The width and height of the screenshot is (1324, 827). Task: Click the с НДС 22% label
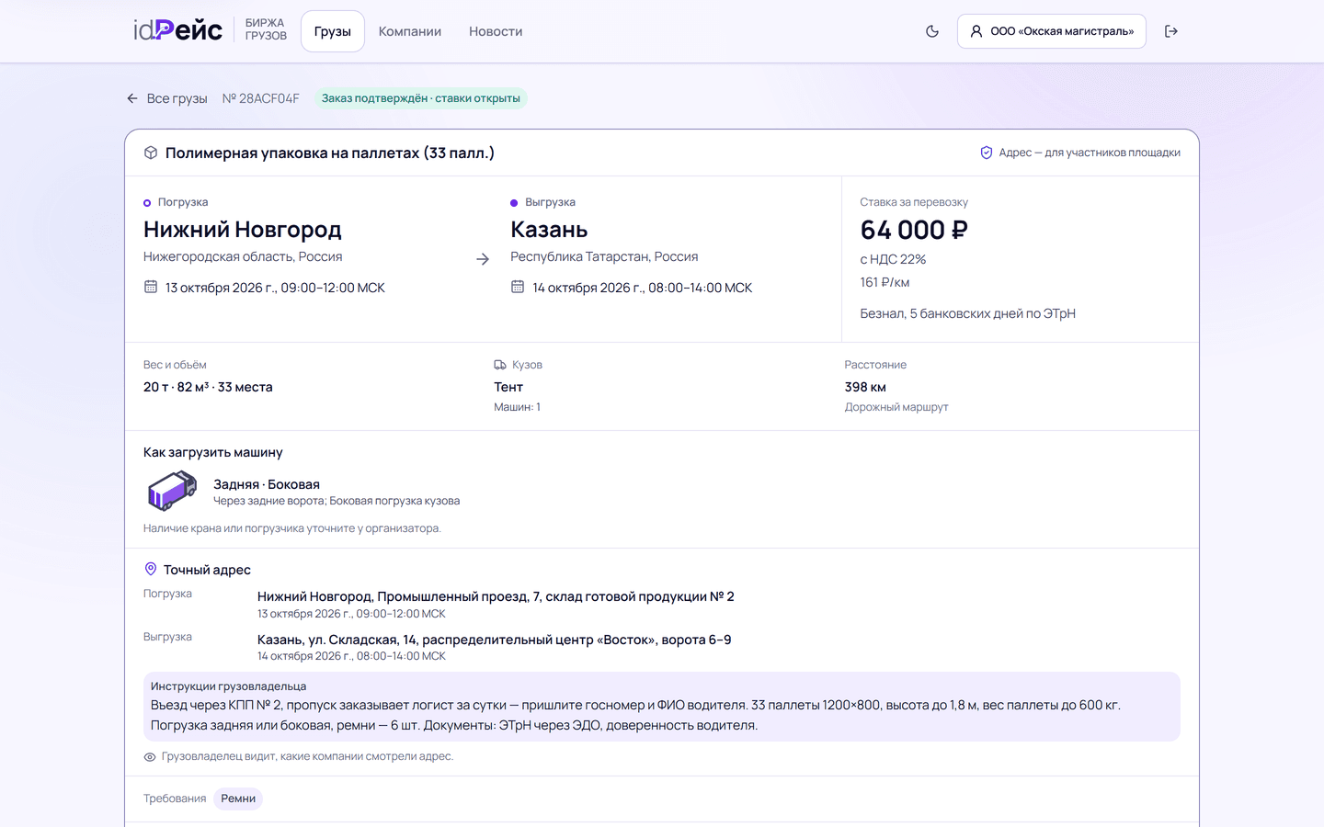pyautogui.click(x=893, y=259)
